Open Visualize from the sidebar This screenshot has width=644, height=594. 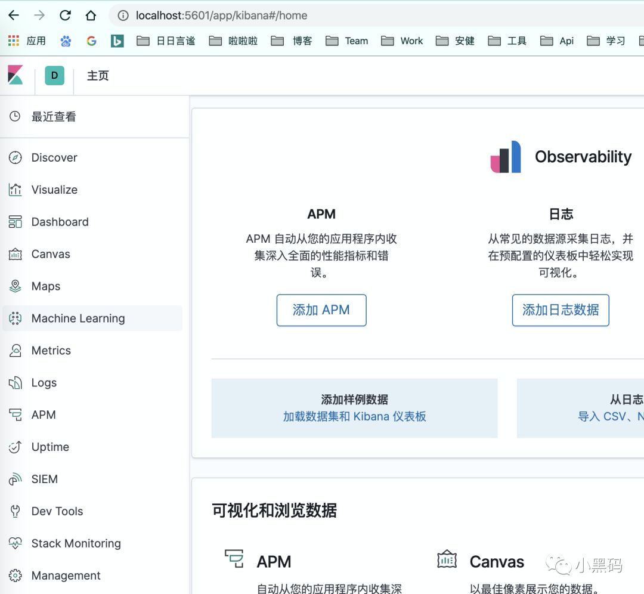(54, 190)
